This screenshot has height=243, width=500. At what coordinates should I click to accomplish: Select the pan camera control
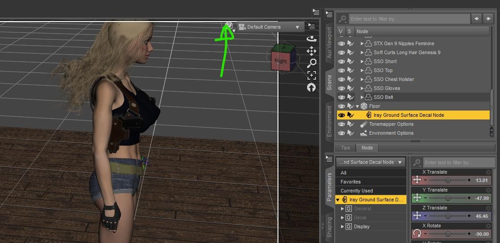pyautogui.click(x=312, y=51)
